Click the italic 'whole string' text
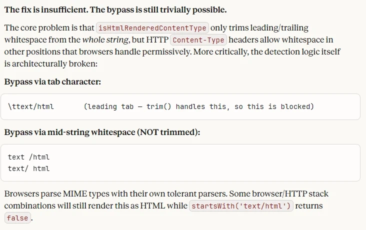The width and height of the screenshot is (366, 230). (x=105, y=39)
